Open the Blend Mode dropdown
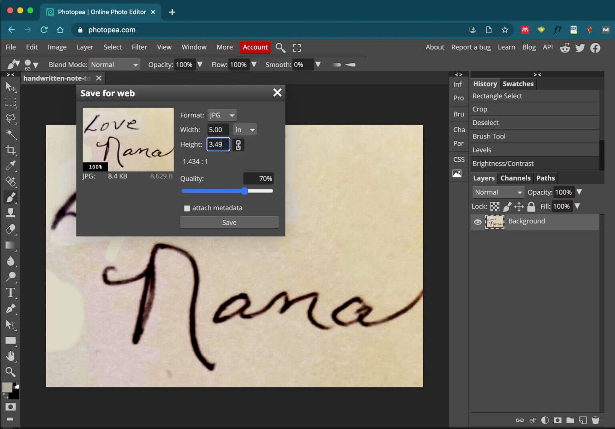This screenshot has width=615, height=429. pyautogui.click(x=114, y=64)
